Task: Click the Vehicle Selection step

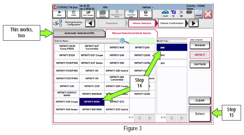Action: [x=142, y=23]
